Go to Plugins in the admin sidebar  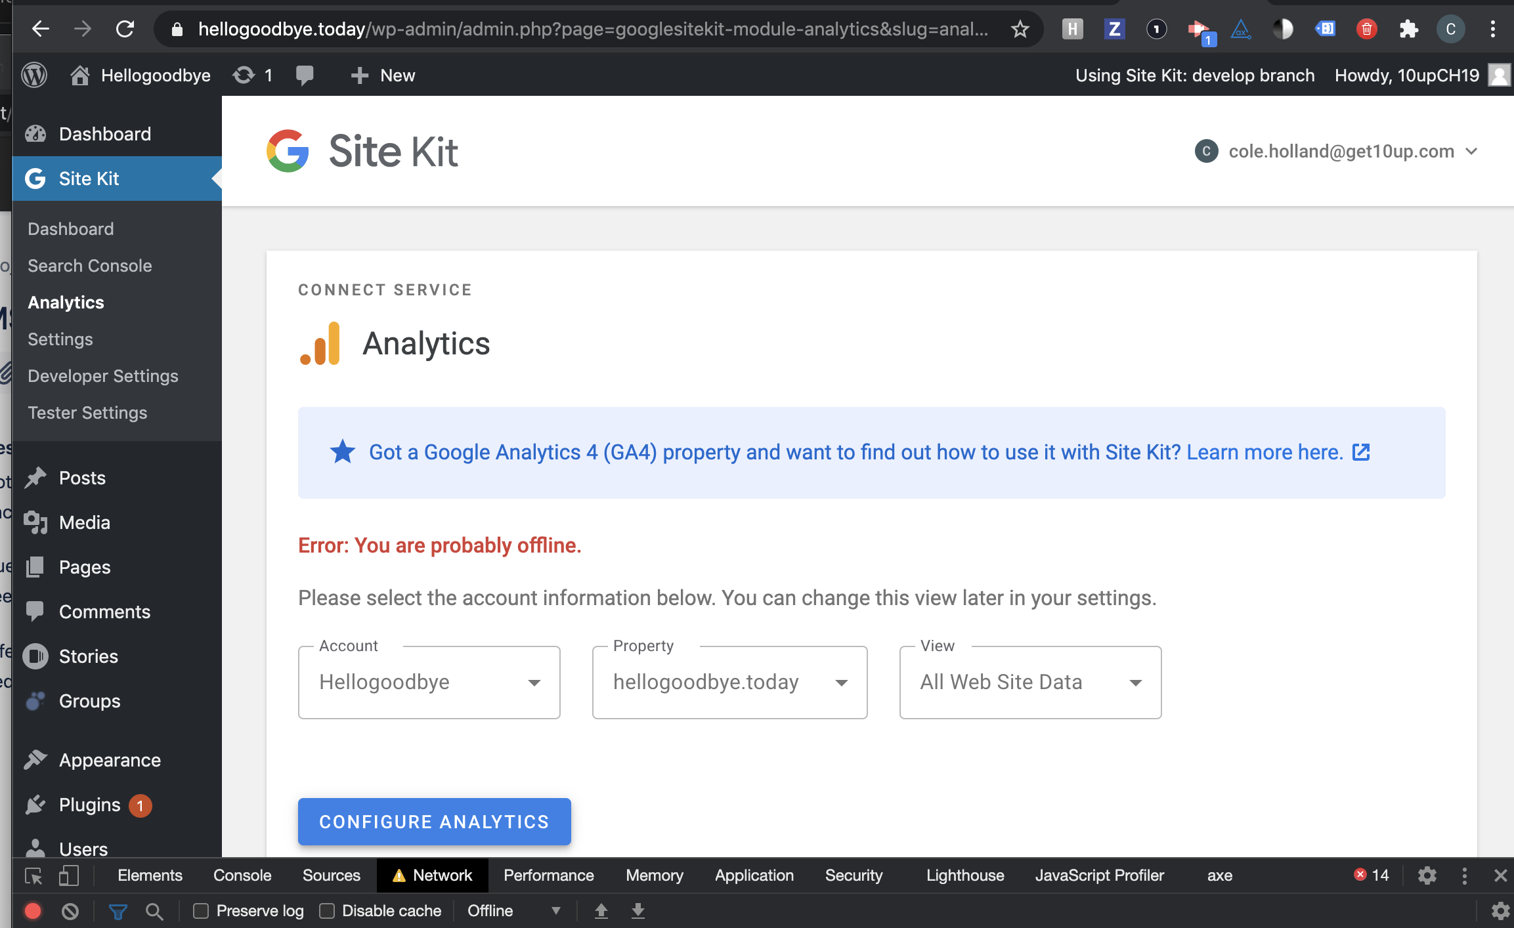(x=90, y=805)
